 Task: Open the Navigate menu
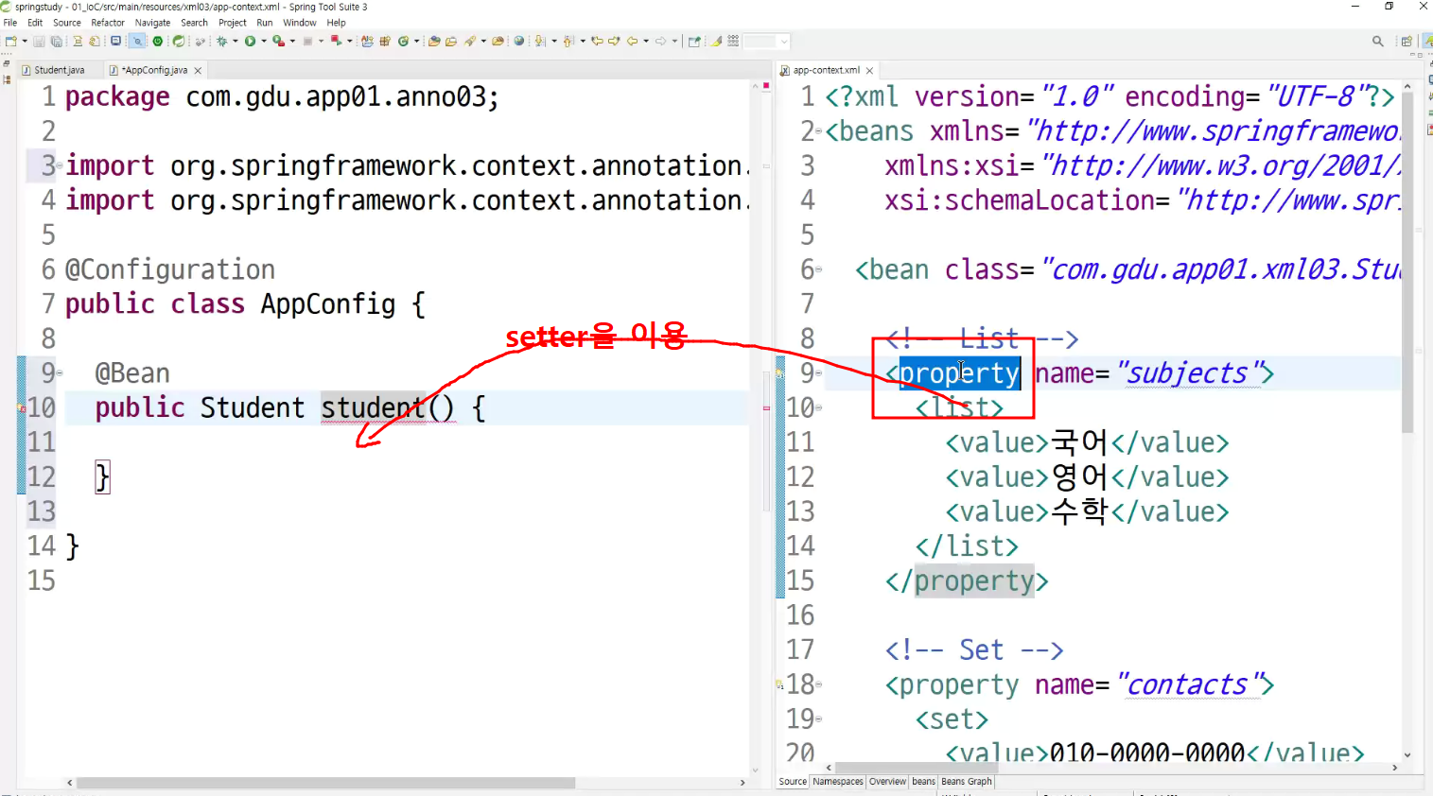(152, 23)
